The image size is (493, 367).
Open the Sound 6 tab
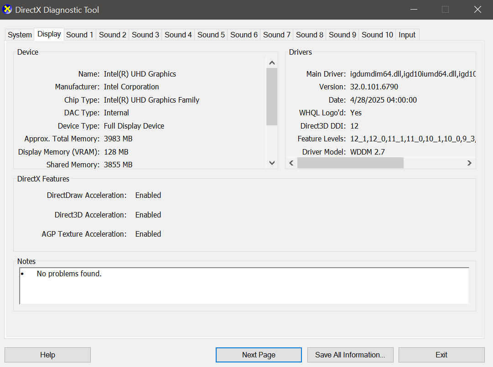point(244,35)
